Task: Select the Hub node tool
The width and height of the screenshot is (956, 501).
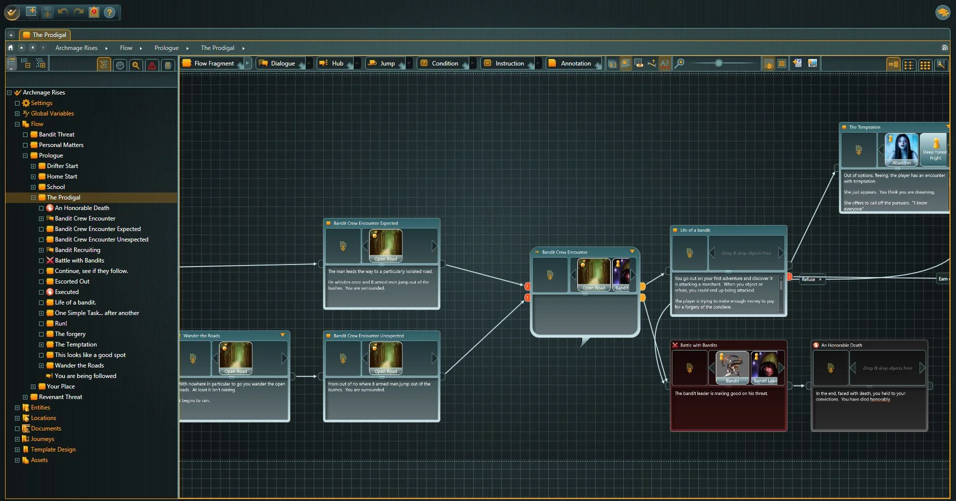Action: click(x=335, y=63)
